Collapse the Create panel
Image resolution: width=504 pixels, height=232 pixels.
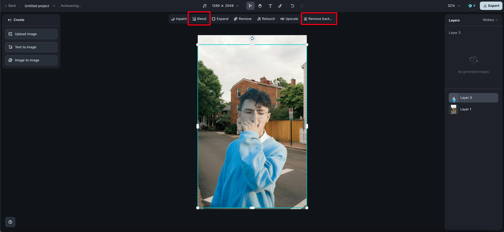tap(9, 20)
